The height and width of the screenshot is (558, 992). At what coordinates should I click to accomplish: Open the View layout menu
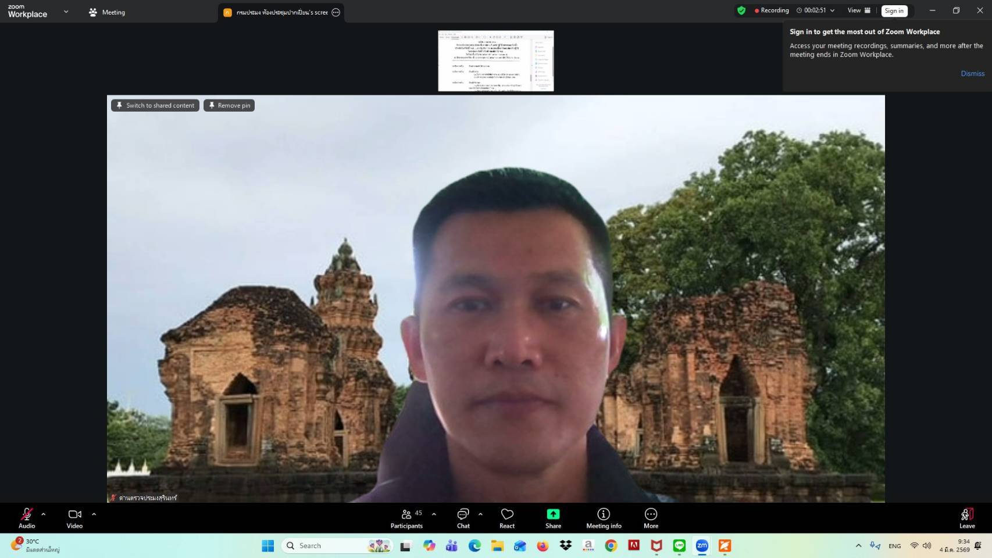[x=859, y=10]
